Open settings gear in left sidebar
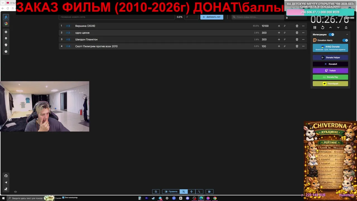 [x=6, y=32]
